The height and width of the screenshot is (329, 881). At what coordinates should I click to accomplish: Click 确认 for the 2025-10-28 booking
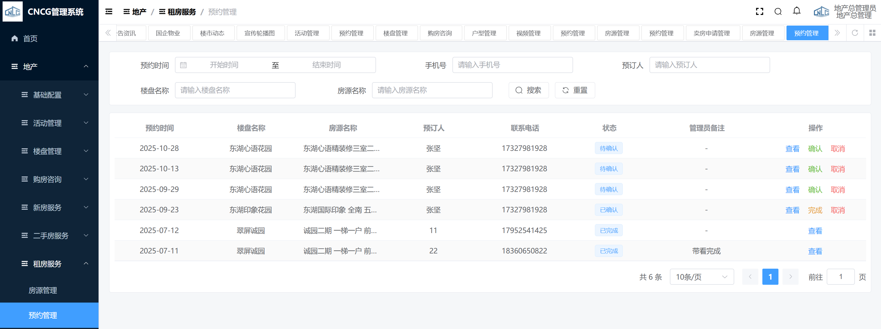(x=815, y=149)
